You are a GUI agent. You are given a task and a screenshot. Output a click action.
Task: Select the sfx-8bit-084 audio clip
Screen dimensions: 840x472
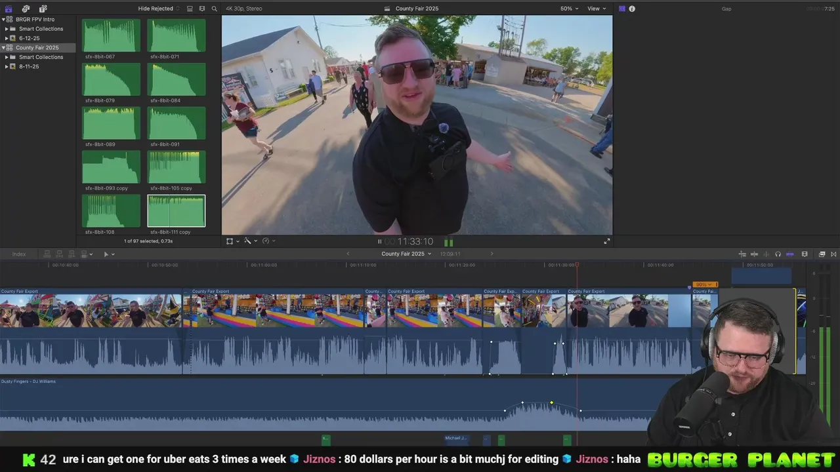click(176, 79)
